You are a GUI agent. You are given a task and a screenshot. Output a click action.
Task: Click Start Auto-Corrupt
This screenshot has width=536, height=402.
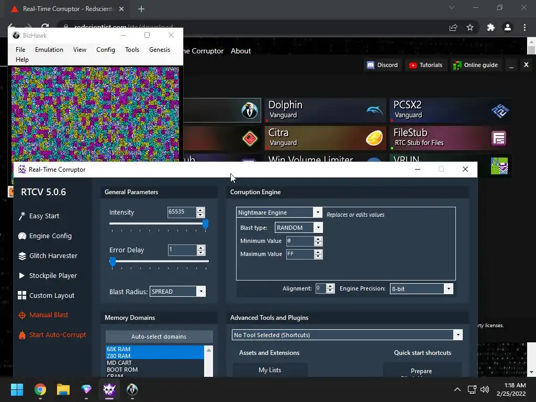[x=52, y=334]
